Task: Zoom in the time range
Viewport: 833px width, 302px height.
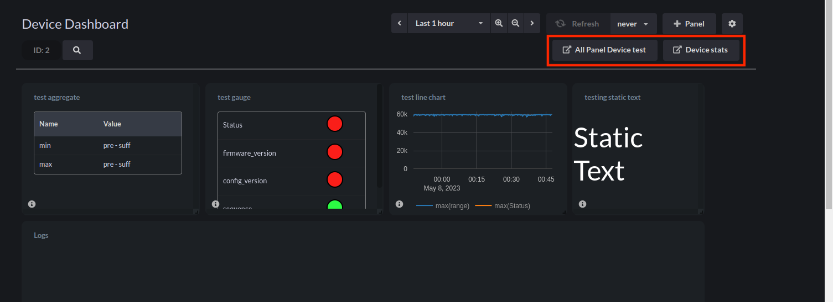Action: [x=499, y=23]
